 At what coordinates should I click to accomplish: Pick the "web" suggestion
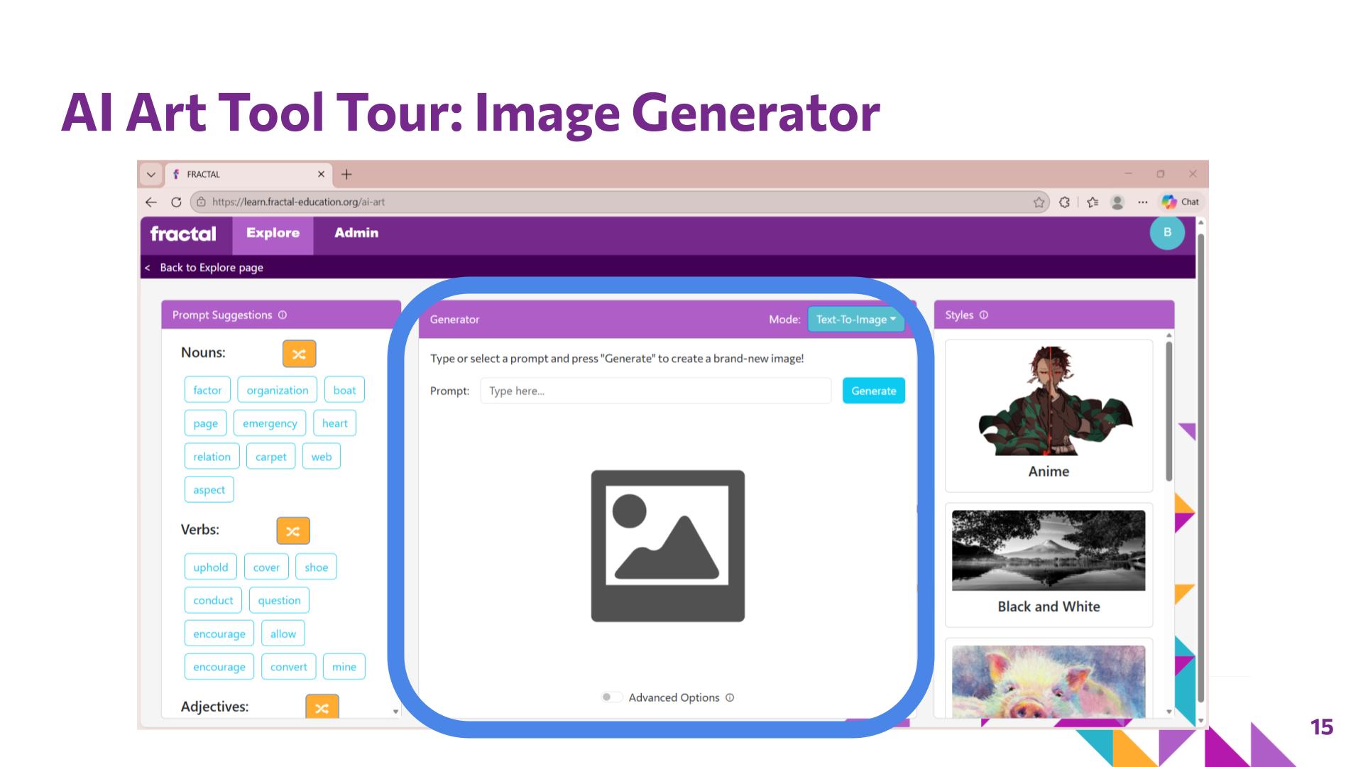[322, 457]
